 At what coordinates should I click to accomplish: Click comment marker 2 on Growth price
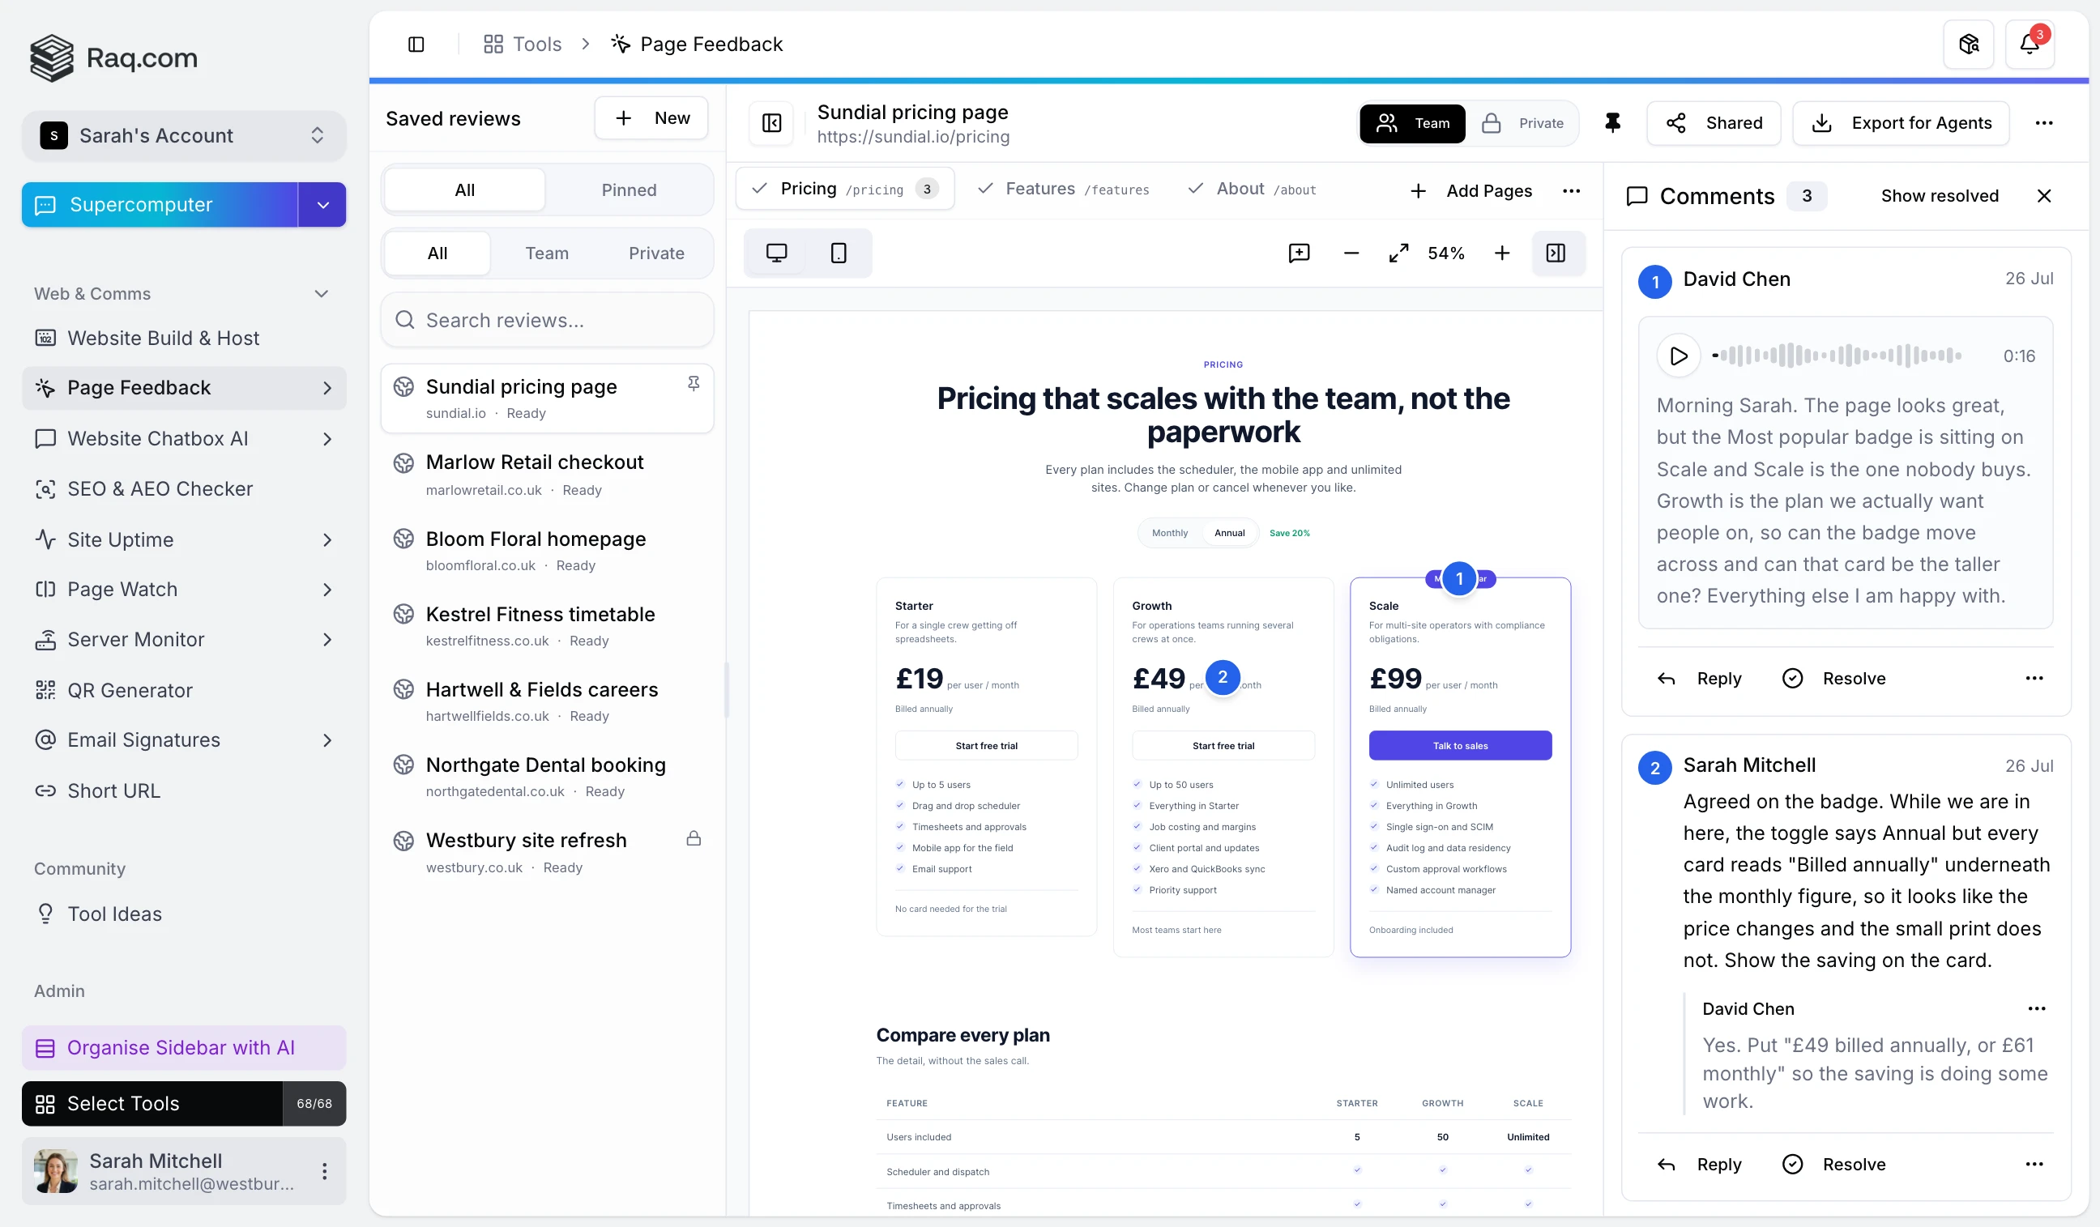tap(1222, 677)
